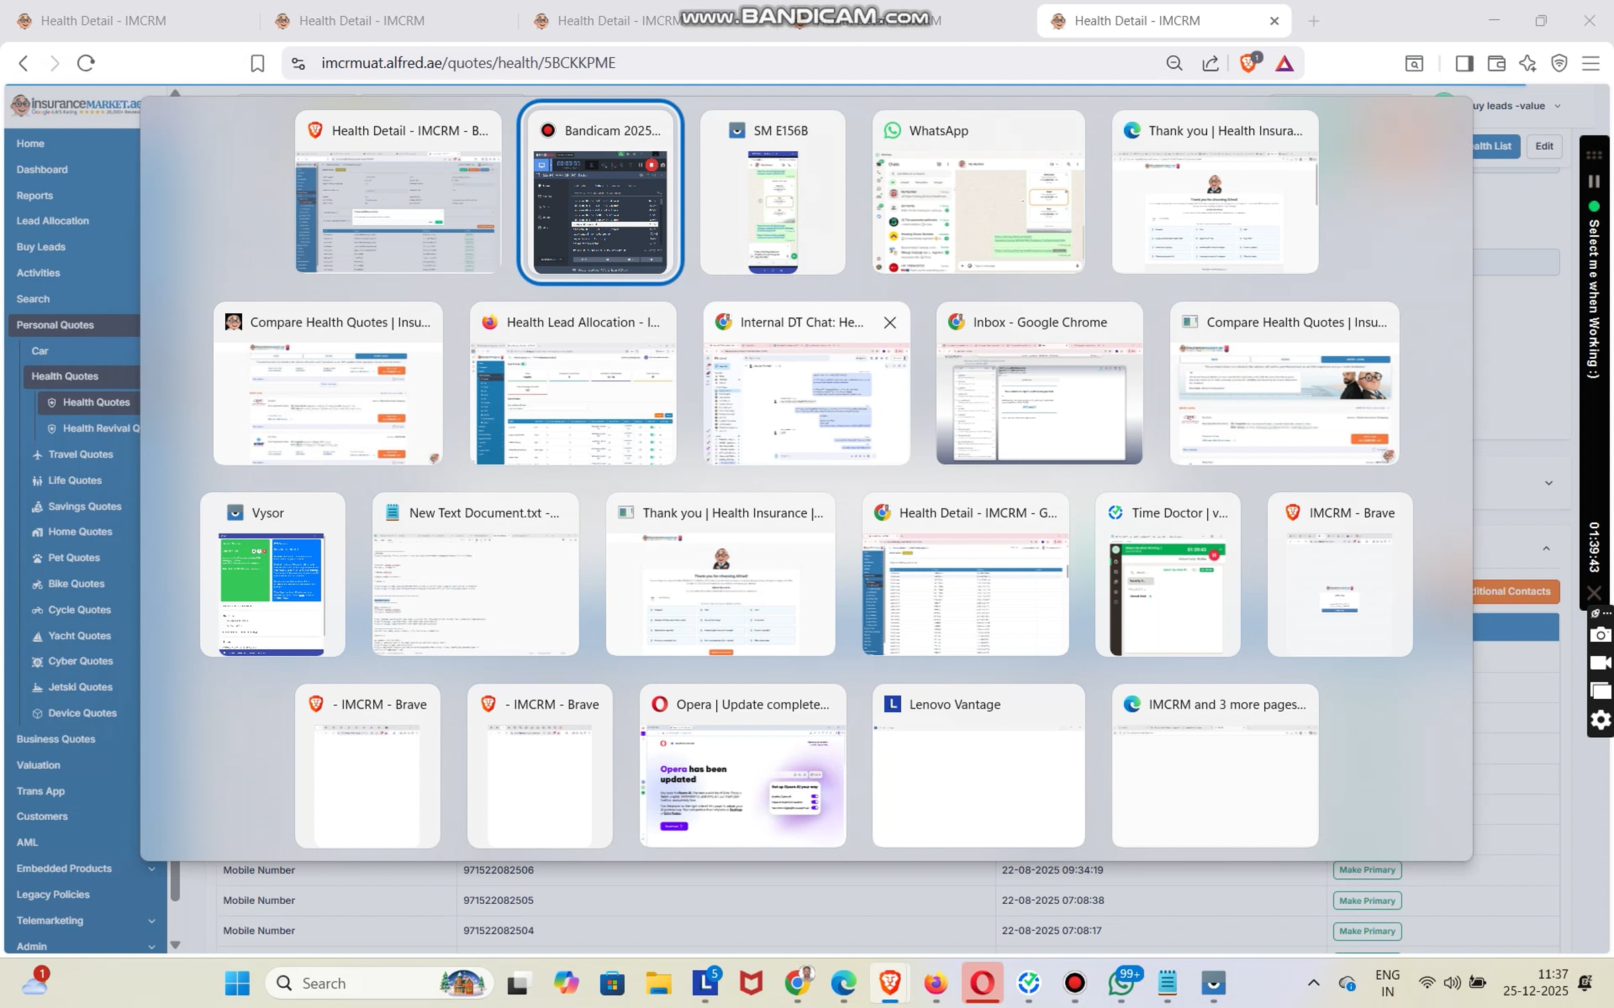
Task: Switch to the second Health Detail - IMCRM tab
Action: tap(387, 21)
